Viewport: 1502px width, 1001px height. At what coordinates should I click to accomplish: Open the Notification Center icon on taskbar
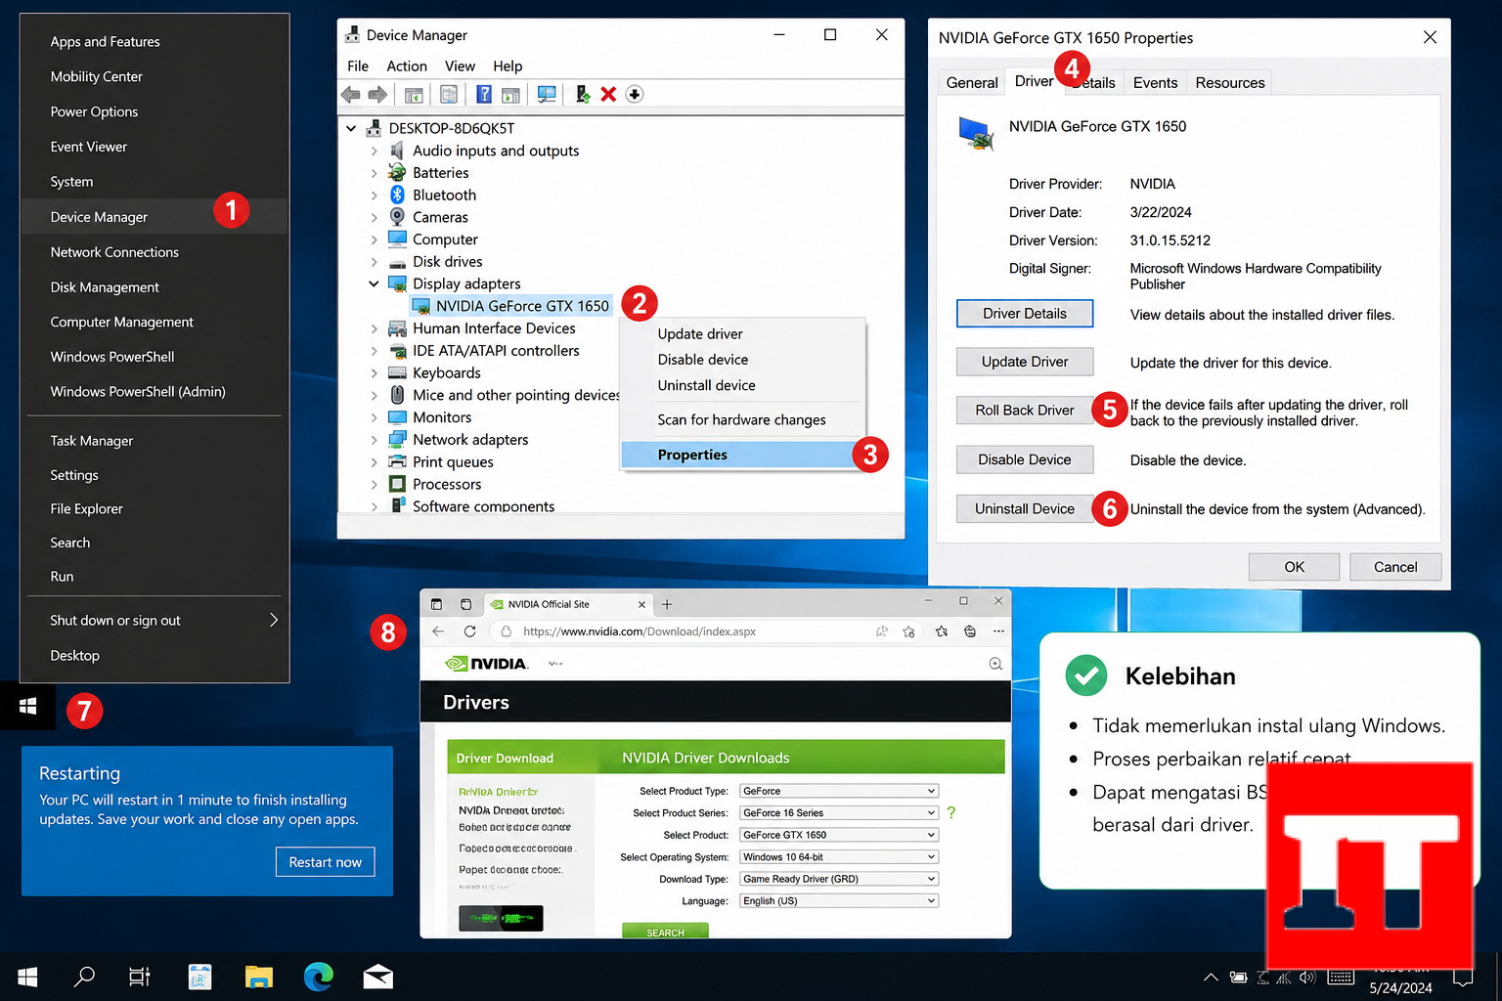(x=1463, y=977)
